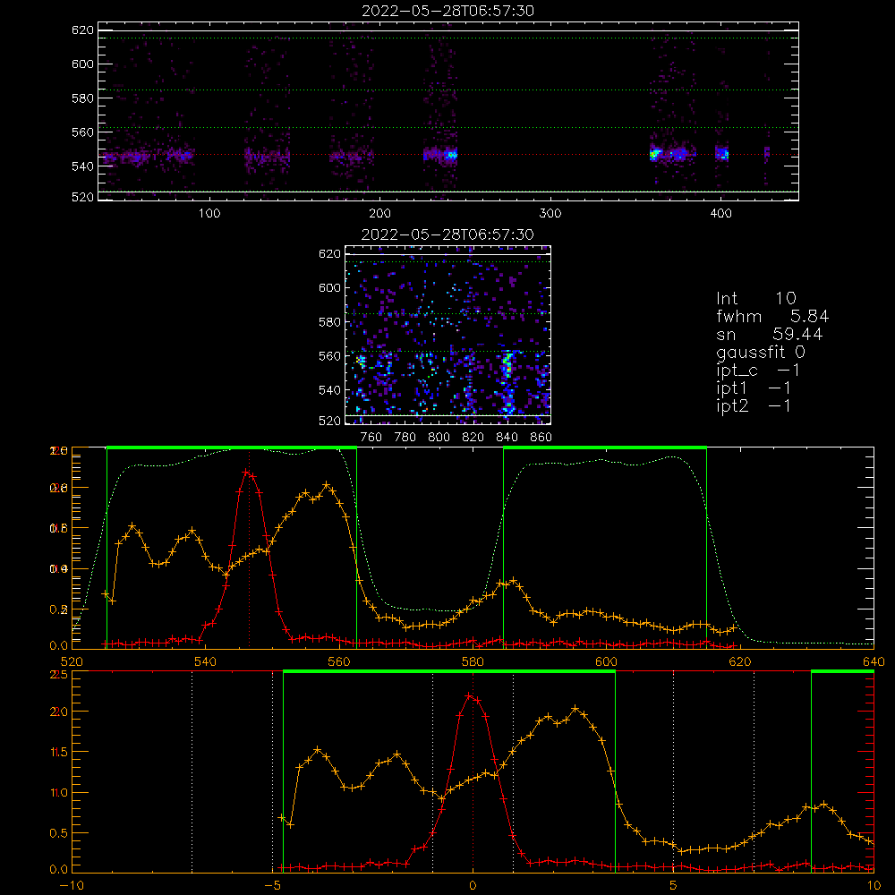Click x-axis label 5 in bottom plot
895x895 pixels.
tap(674, 885)
